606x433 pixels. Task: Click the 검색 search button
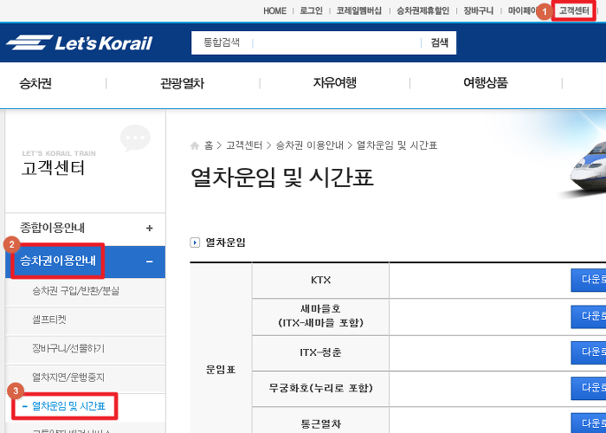(x=440, y=43)
